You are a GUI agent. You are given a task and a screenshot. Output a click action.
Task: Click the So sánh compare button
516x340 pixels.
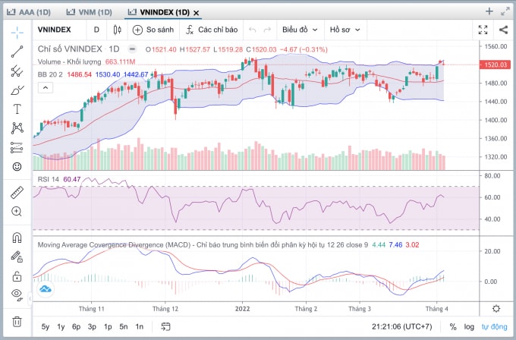tap(153, 30)
